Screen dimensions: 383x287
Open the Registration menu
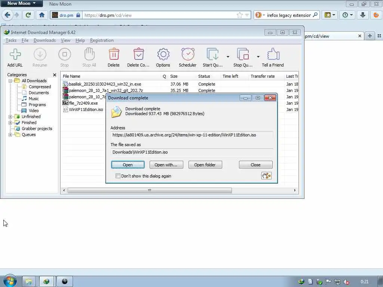102,40
